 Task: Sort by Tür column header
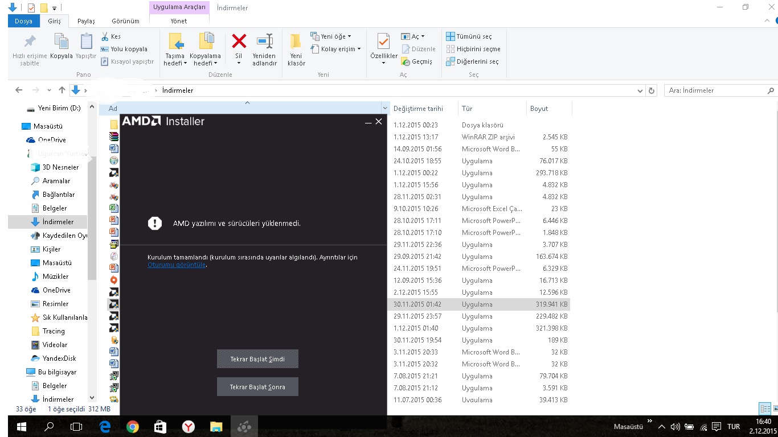pos(492,108)
